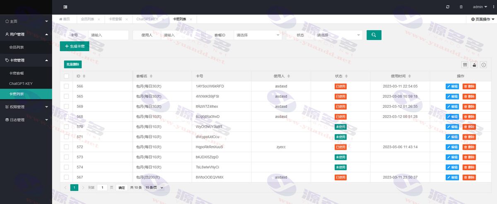497x204 pixels.
Task: Expand the 权限管理 sidebar menu
Action: (26, 107)
